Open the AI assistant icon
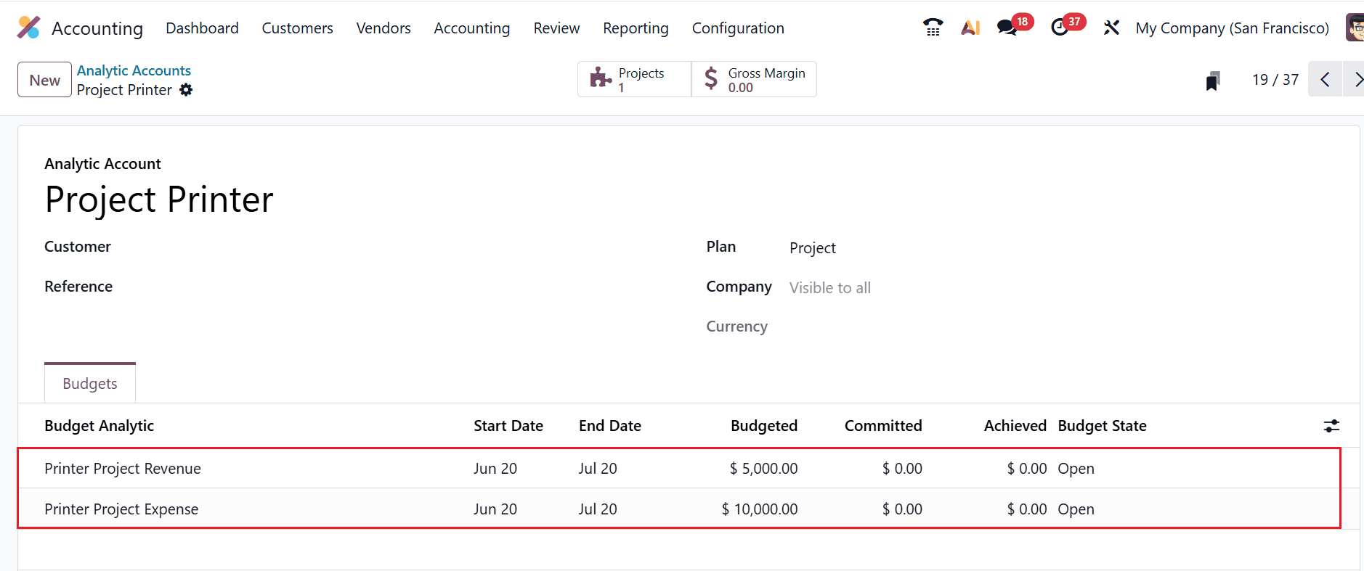The height and width of the screenshot is (571, 1364). coord(970,28)
